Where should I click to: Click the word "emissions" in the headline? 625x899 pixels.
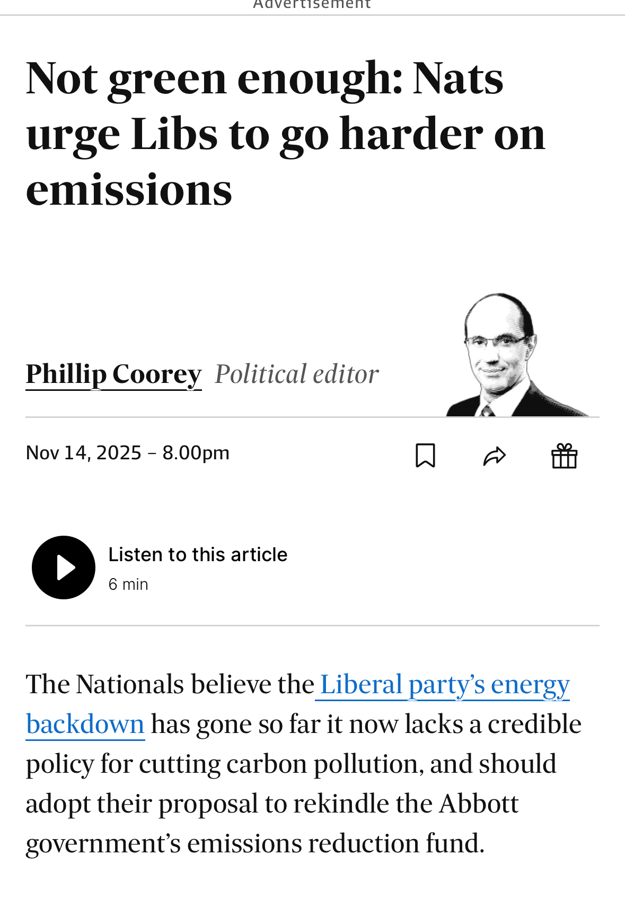click(x=129, y=190)
